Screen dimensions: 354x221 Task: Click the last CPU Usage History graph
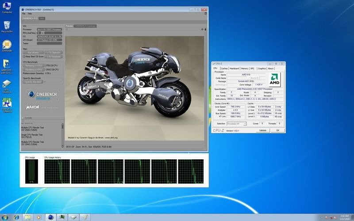tap(191, 171)
